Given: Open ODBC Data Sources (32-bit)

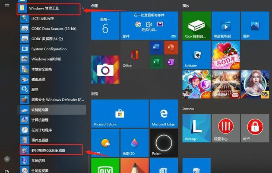Looking at the screenshot, I should tap(52, 29).
